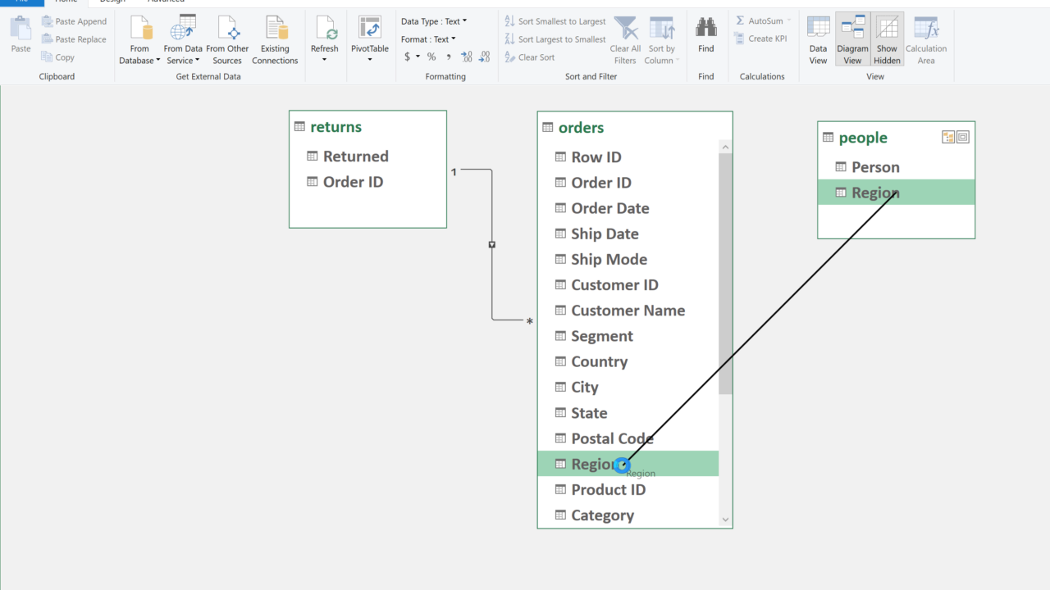Toggle the Diagram View button
The image size is (1050, 590).
pos(852,40)
